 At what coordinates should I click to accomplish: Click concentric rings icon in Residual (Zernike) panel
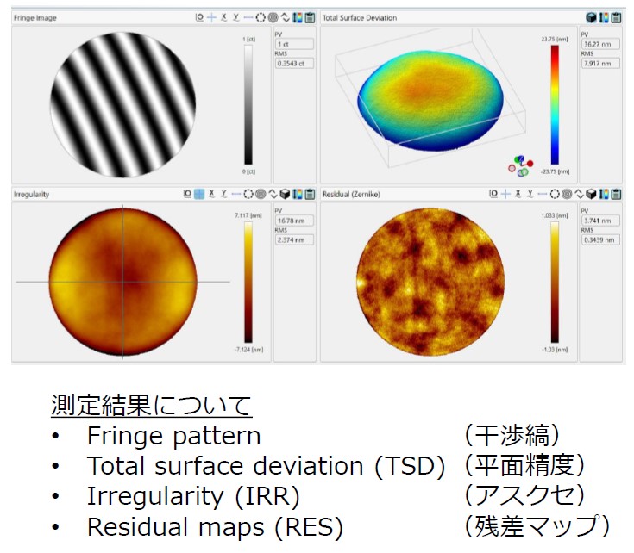pyautogui.click(x=568, y=194)
